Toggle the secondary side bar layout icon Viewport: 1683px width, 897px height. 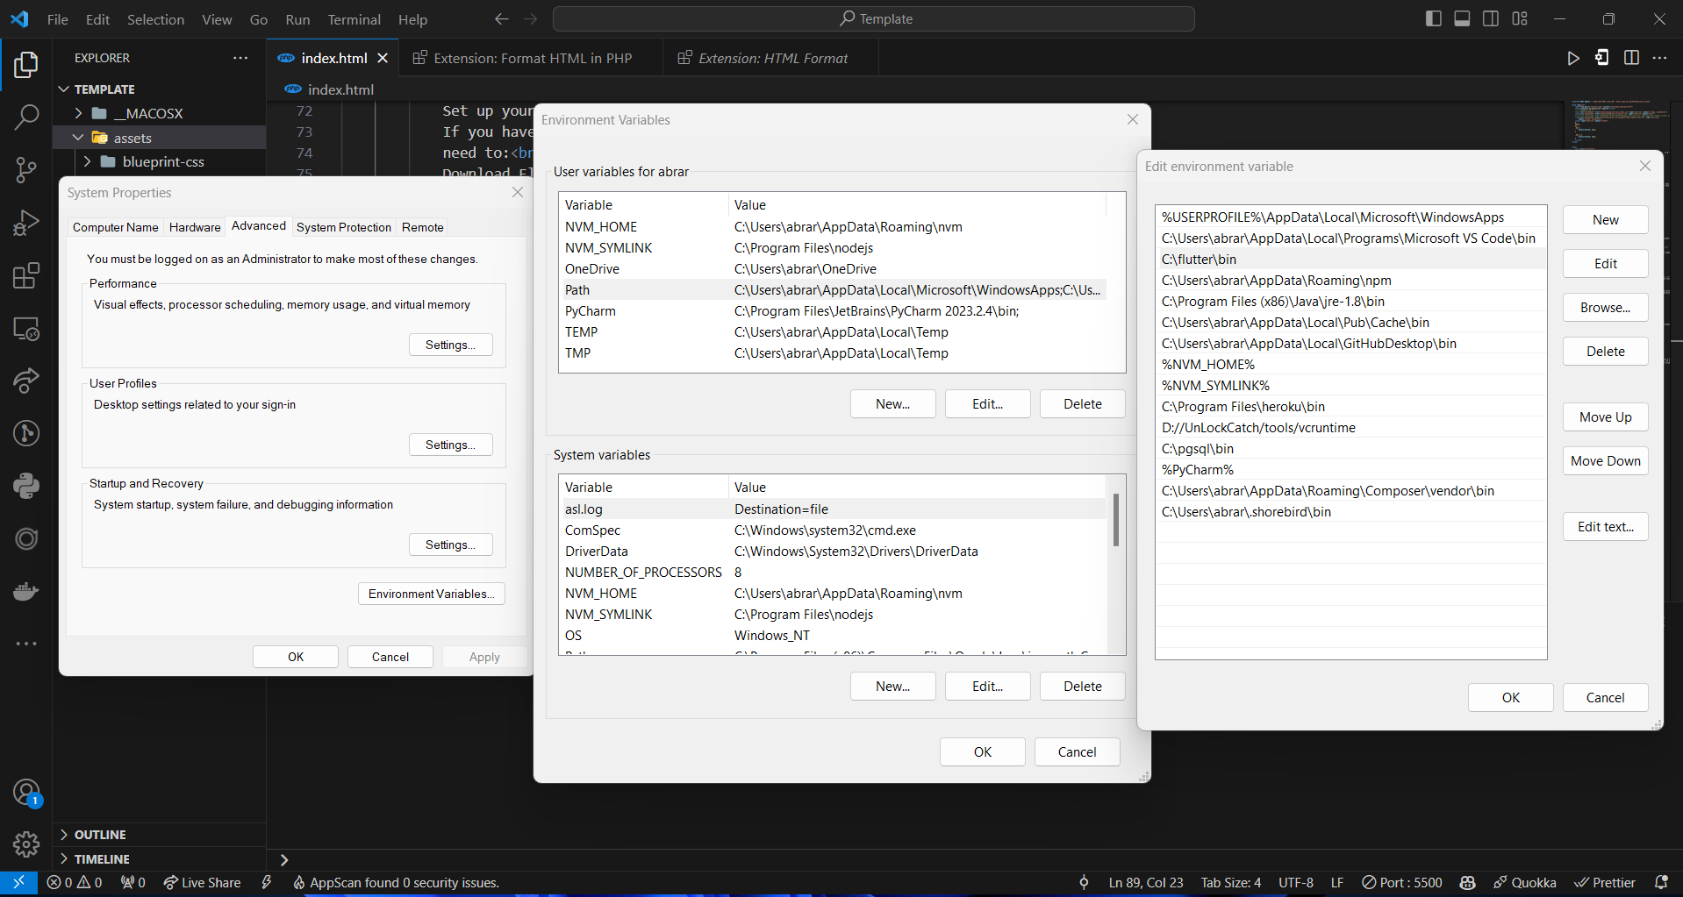pyautogui.click(x=1491, y=19)
